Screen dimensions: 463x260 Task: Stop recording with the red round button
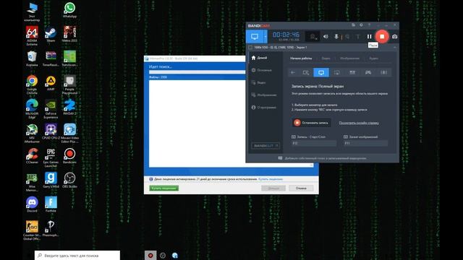[382, 37]
